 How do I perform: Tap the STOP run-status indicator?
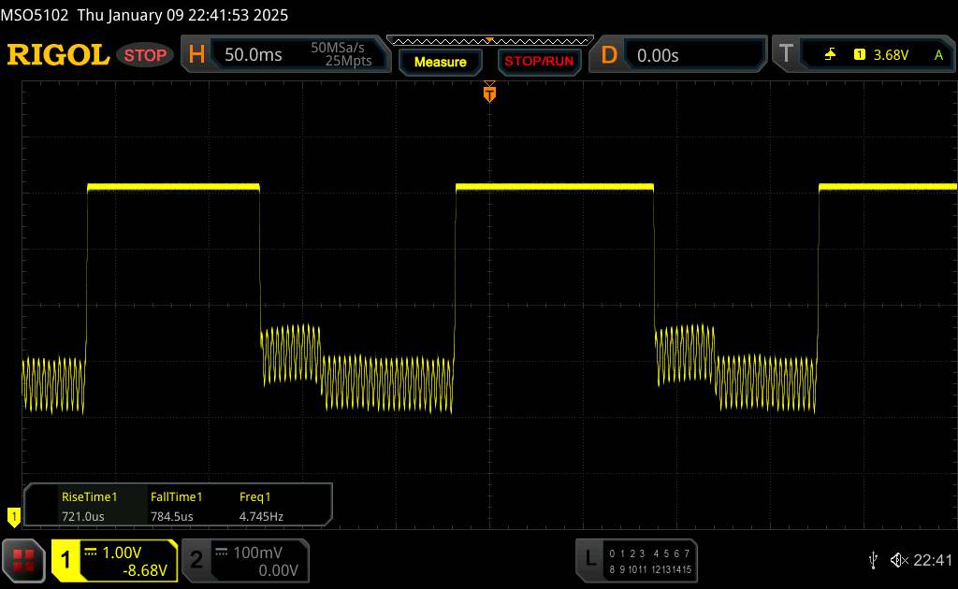[x=145, y=55]
